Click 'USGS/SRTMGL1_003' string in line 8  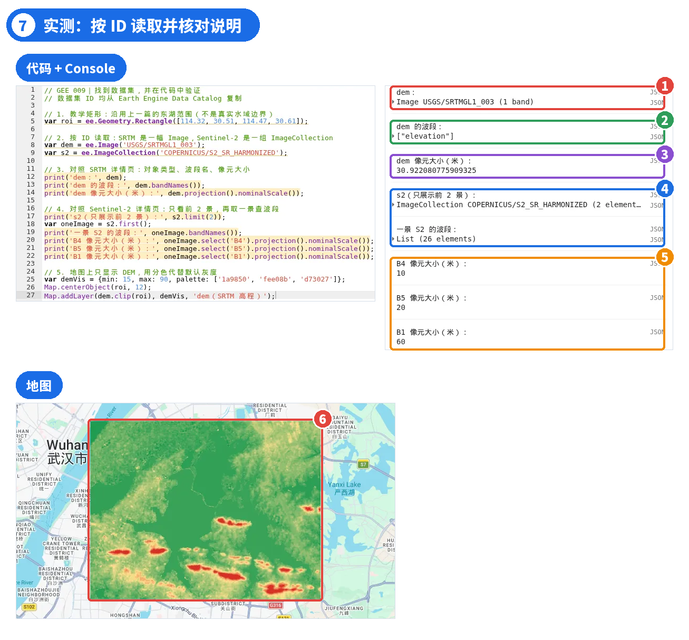(x=160, y=145)
